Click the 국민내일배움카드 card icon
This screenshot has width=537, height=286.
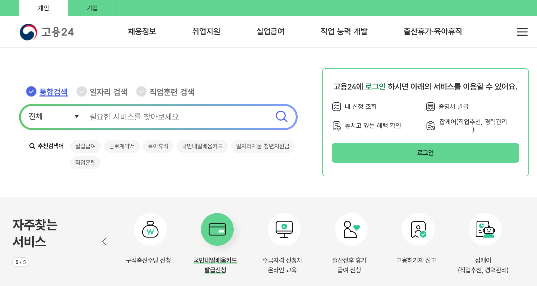point(217,229)
